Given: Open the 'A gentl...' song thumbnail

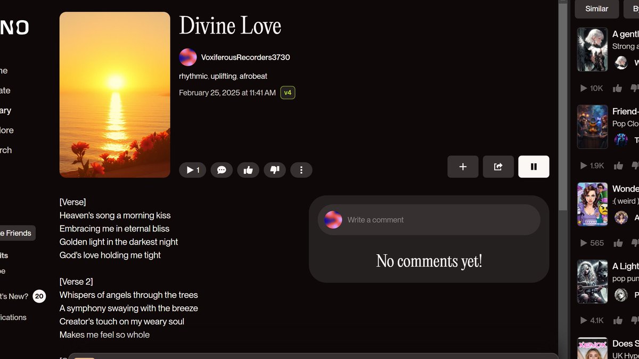Looking at the screenshot, I should (x=593, y=49).
